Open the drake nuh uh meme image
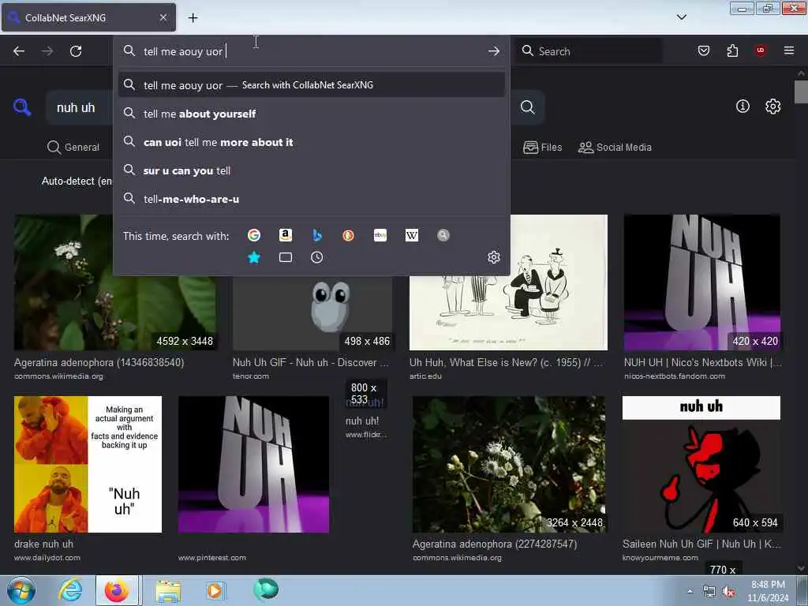Screen dimensions: 808x606 (x=88, y=464)
